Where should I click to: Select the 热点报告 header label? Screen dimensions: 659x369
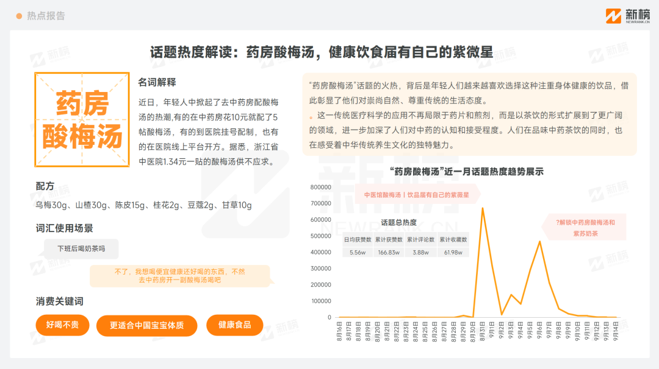(x=46, y=16)
